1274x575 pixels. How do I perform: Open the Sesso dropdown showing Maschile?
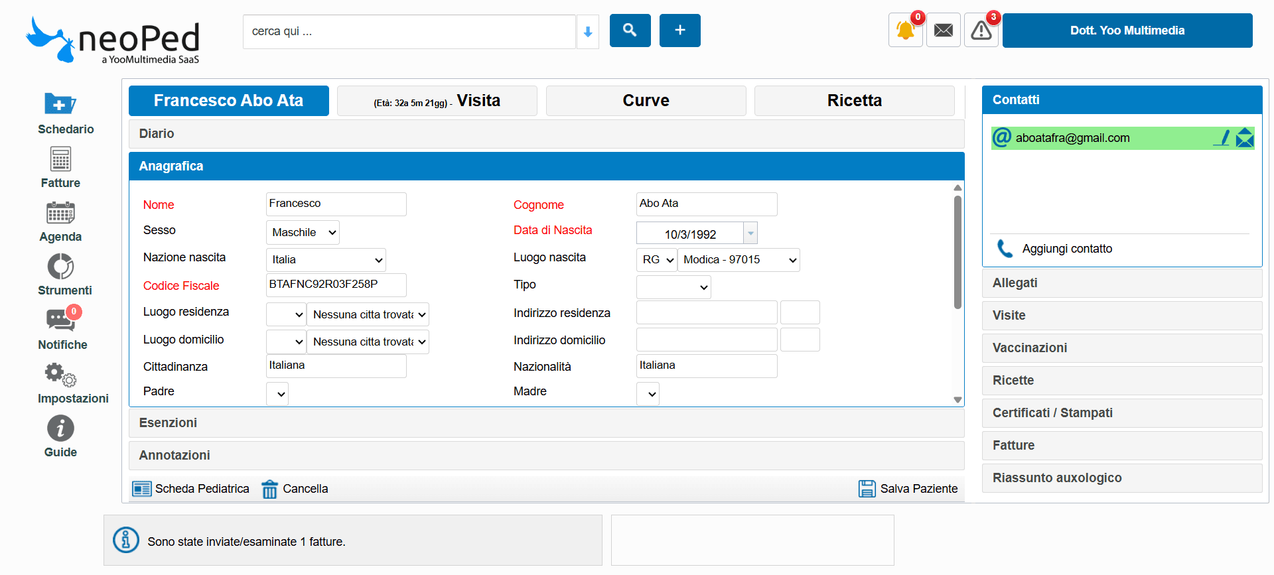(303, 232)
